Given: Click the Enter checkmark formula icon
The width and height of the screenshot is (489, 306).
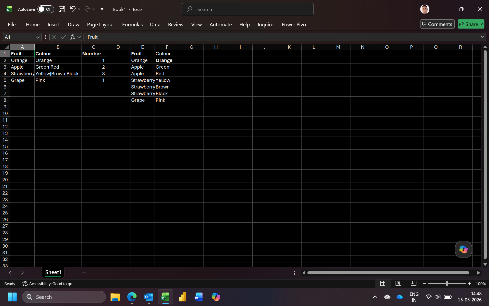Looking at the screenshot, I should pos(63,37).
